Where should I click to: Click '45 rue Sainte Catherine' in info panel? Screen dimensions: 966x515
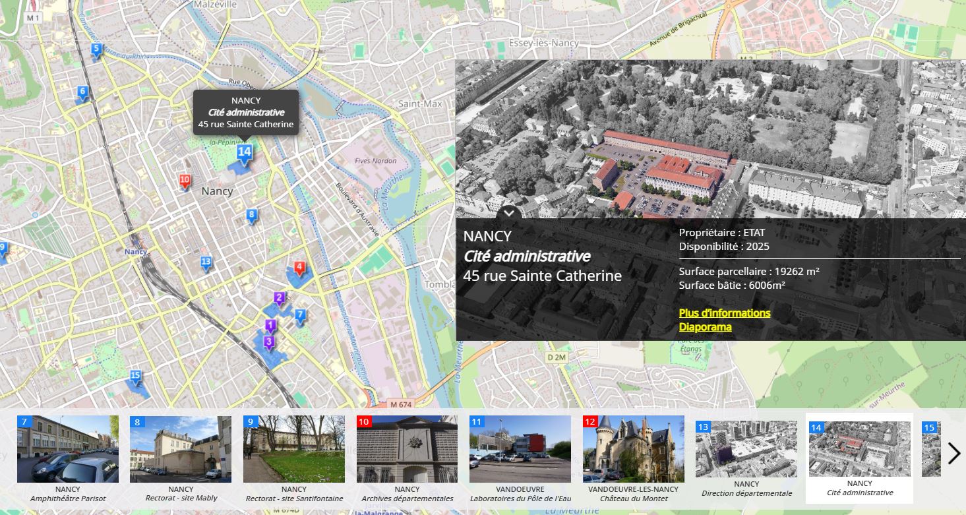point(543,276)
